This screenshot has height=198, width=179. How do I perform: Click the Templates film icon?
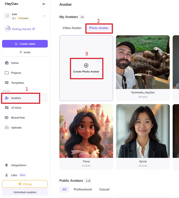coord(7,83)
